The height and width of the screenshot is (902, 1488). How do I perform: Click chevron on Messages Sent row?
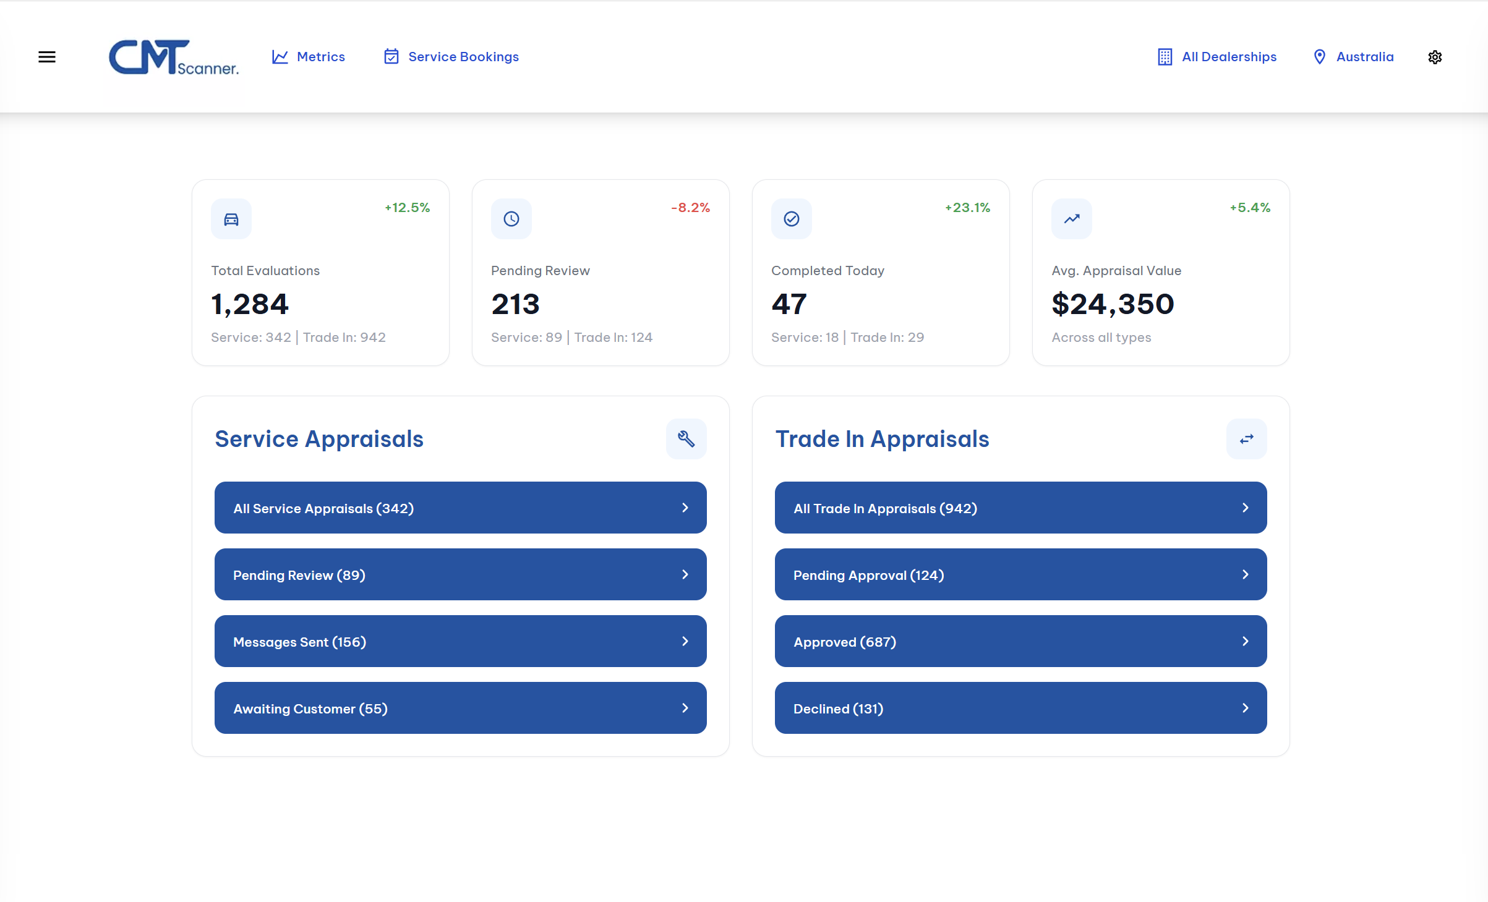tap(685, 641)
